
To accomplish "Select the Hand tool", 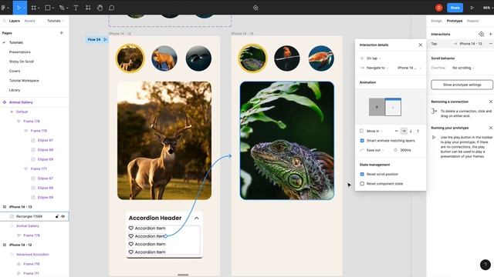I will click(x=100, y=8).
